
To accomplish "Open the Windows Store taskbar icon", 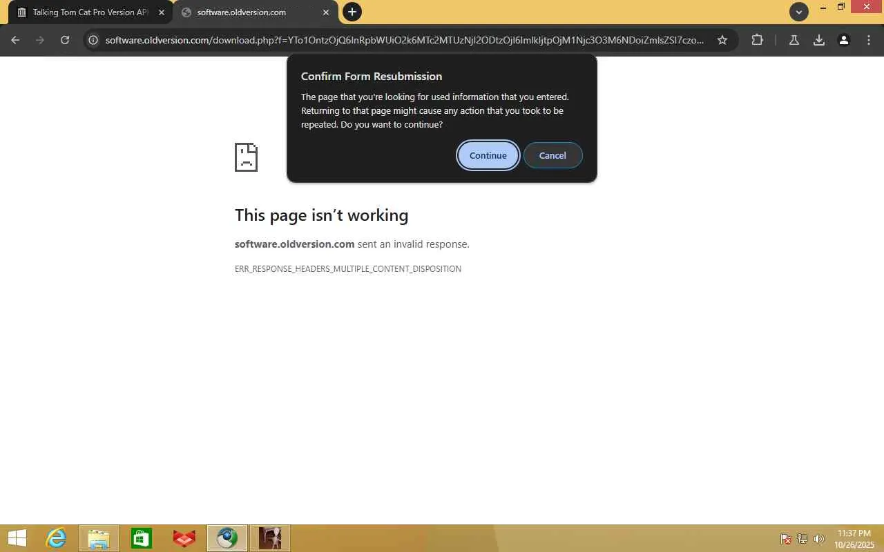I will pos(142,538).
